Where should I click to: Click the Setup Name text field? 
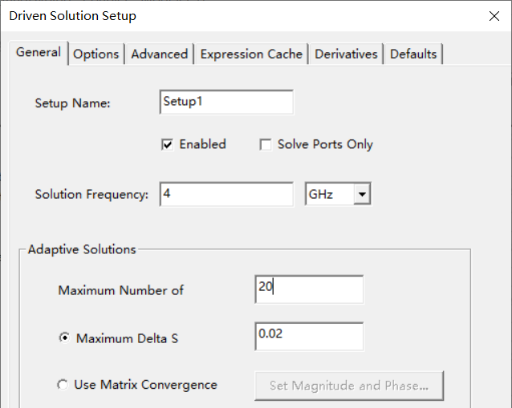point(226,102)
